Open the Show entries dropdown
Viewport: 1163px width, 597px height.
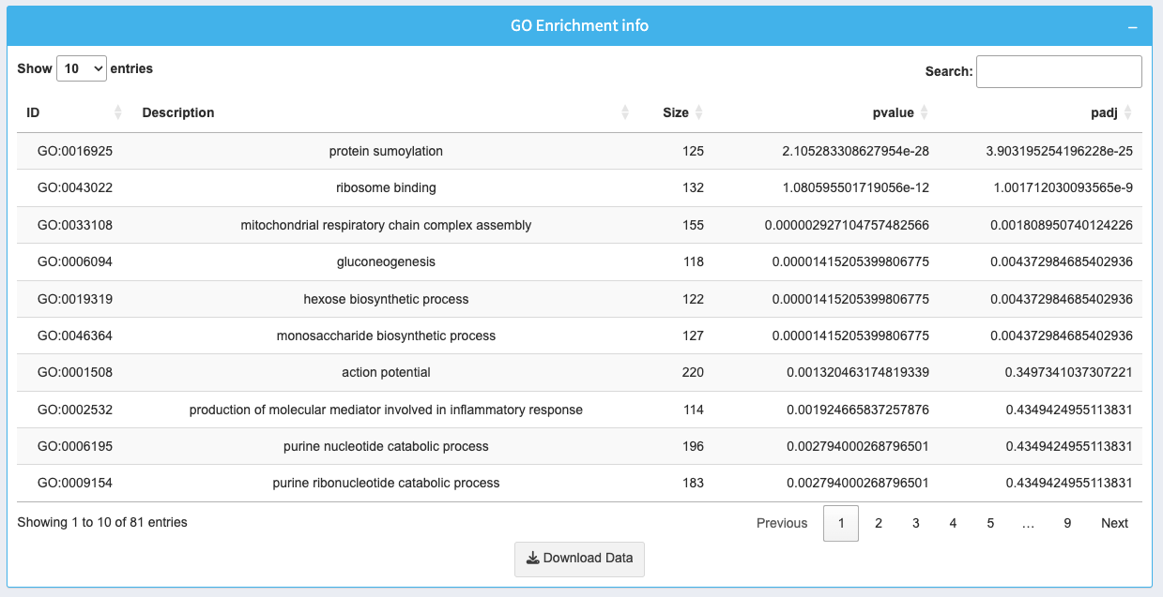[x=82, y=68]
